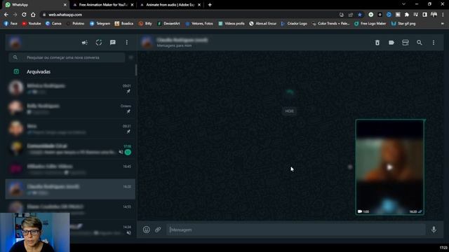Reload the page

pyautogui.click(x=24, y=15)
